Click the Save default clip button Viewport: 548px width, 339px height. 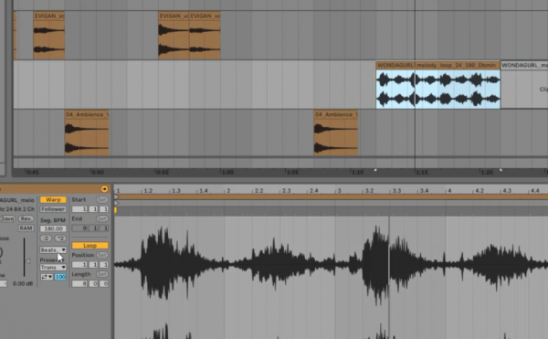(x=7, y=218)
